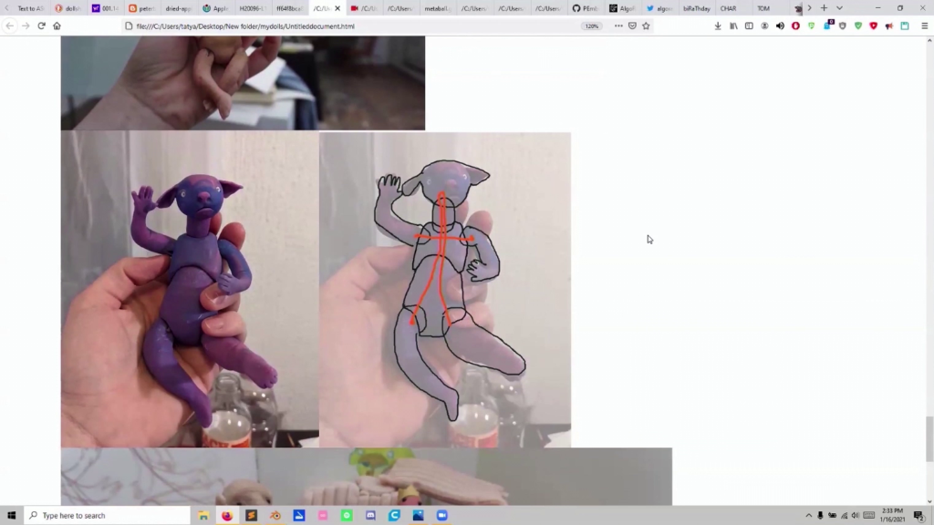
Task: Switch to the GitHub PEmb tab
Action: click(585, 8)
